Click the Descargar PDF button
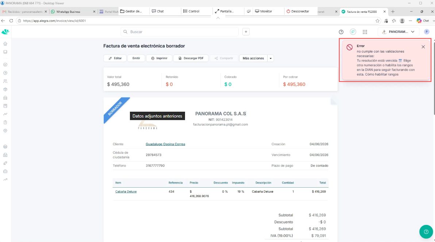The width and height of the screenshot is (435, 242). [190, 58]
